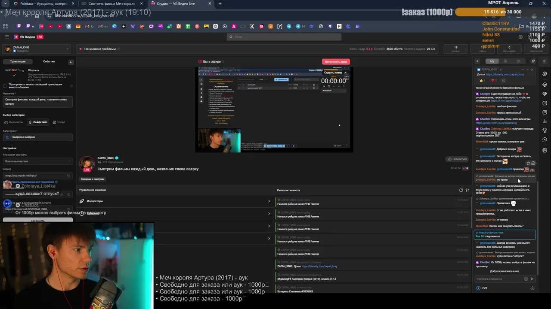The image size is (551, 309).
Task: Click the Говорим и смотрим category tag
Action: (x=93, y=179)
